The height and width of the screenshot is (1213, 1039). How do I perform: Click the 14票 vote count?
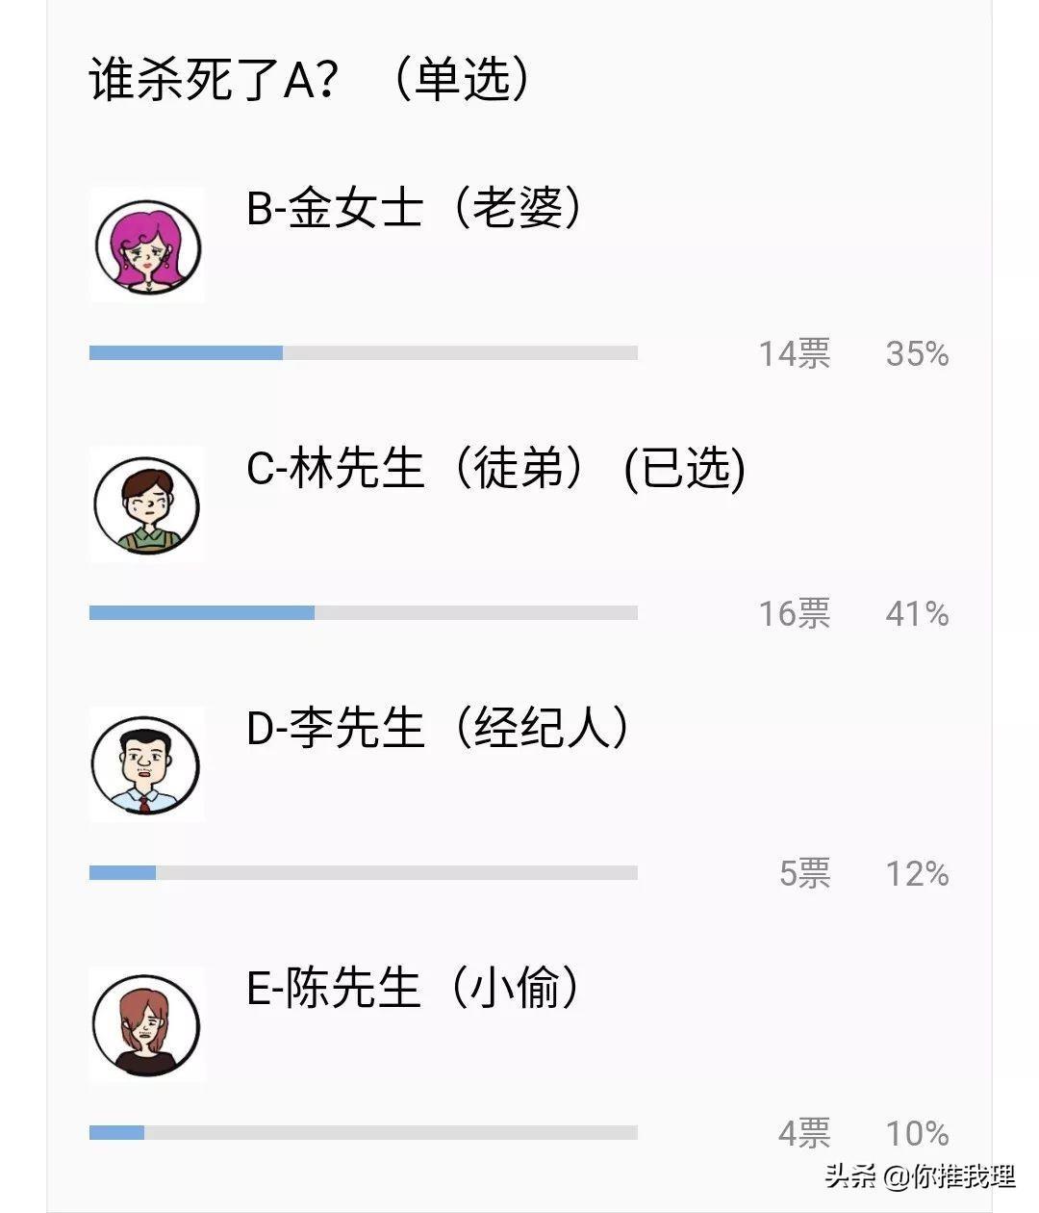coord(795,354)
